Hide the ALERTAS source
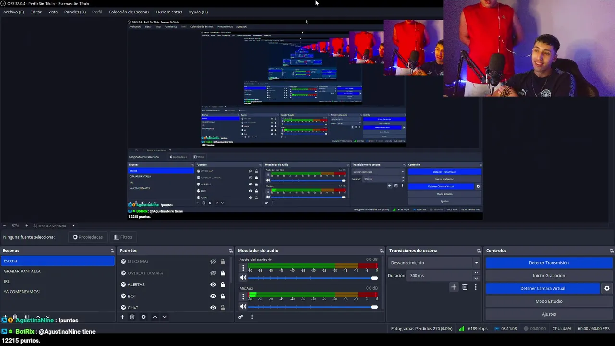This screenshot has height=346, width=615. [x=213, y=284]
